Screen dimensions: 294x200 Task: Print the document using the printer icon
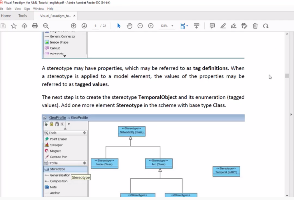click(x=35, y=26)
